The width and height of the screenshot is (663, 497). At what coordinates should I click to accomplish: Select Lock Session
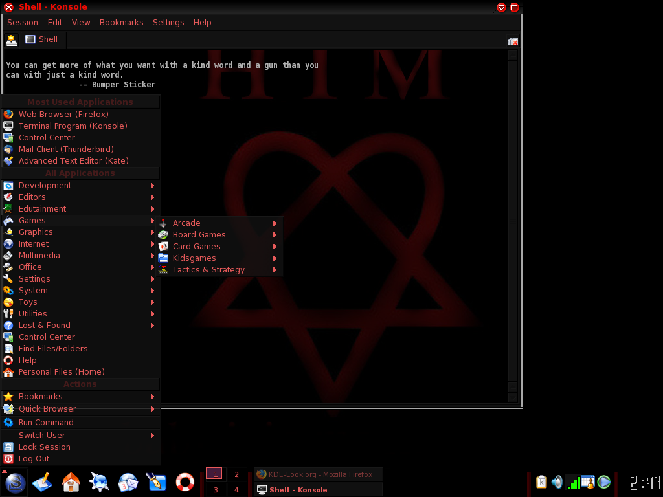[x=80, y=447]
